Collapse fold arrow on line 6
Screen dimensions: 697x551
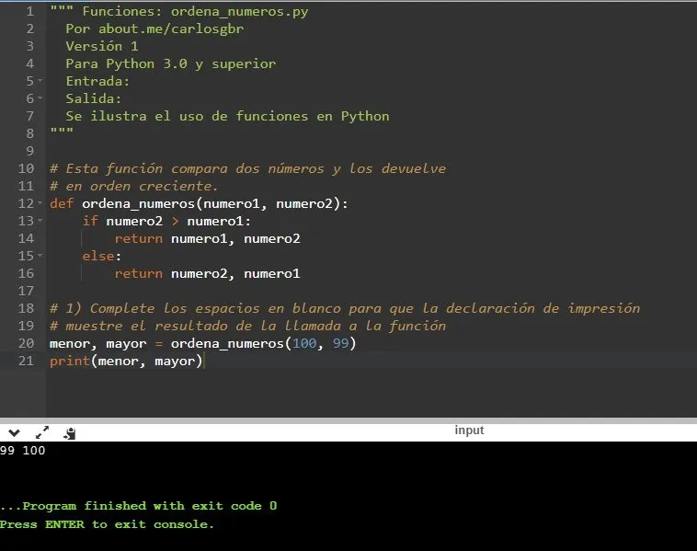[40, 98]
